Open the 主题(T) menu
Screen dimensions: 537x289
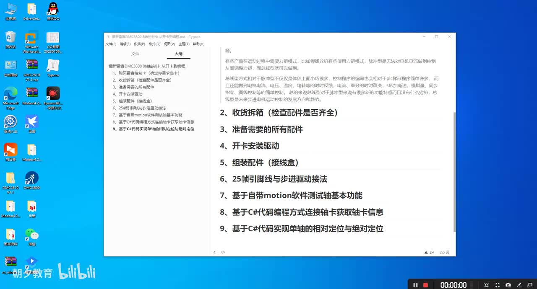[184, 44]
